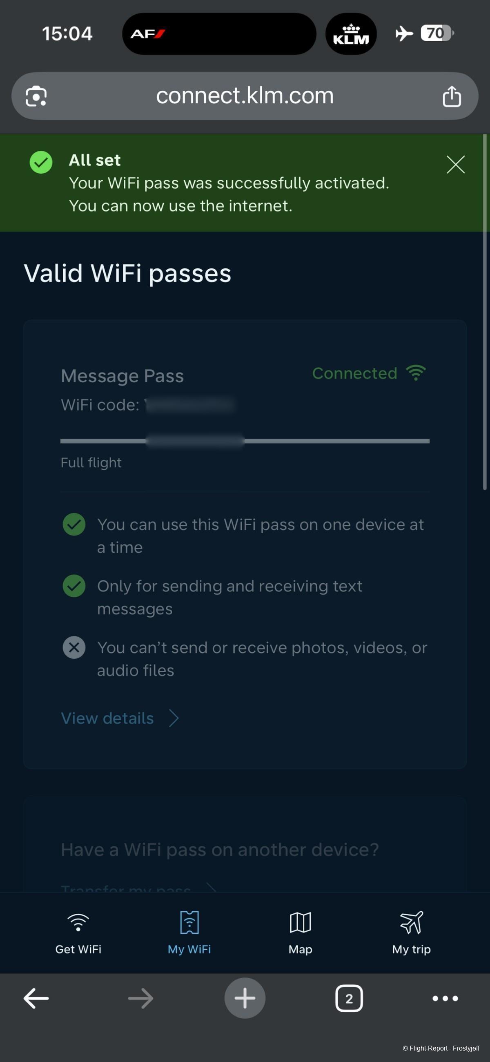Tap the browser forward arrow
This screenshot has height=1062, width=490.
pos(140,999)
